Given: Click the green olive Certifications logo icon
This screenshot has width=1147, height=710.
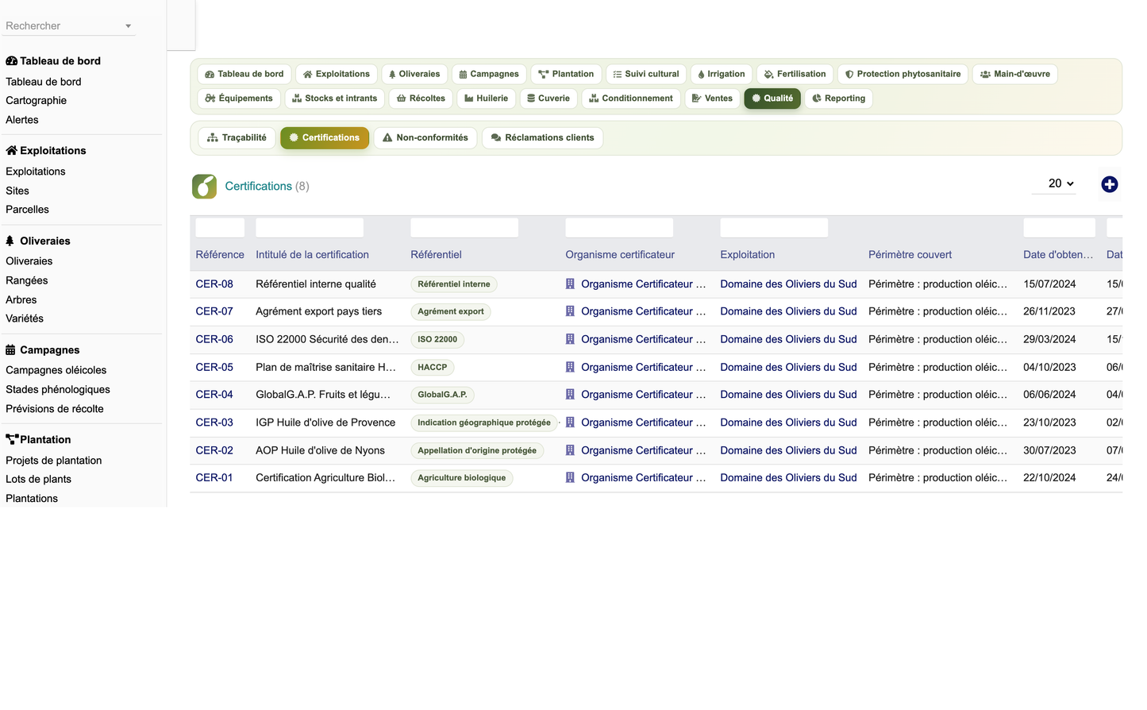Looking at the screenshot, I should [x=204, y=186].
